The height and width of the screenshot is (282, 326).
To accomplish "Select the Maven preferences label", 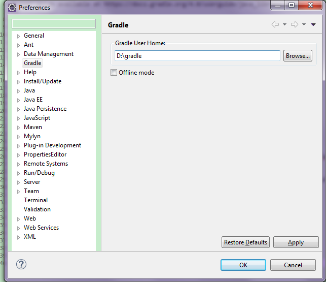I will (x=33, y=127).
